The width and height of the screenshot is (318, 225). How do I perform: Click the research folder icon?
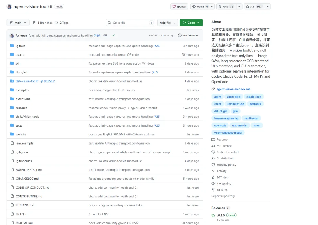point(12,108)
